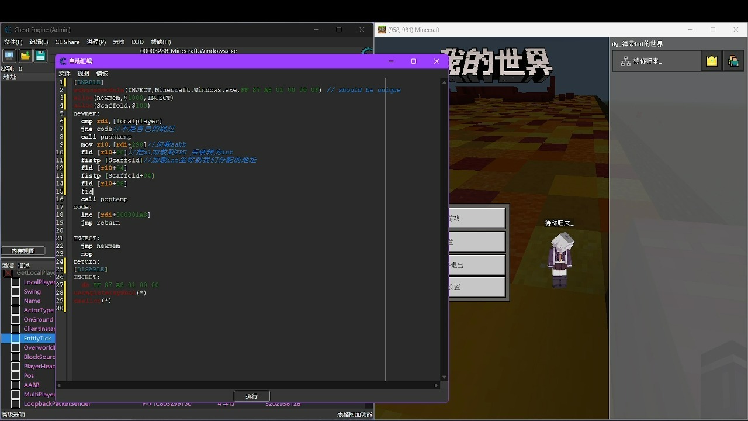Click the Cheat Engine settings logo at top right
The width and height of the screenshot is (748, 421).
pyautogui.click(x=368, y=51)
